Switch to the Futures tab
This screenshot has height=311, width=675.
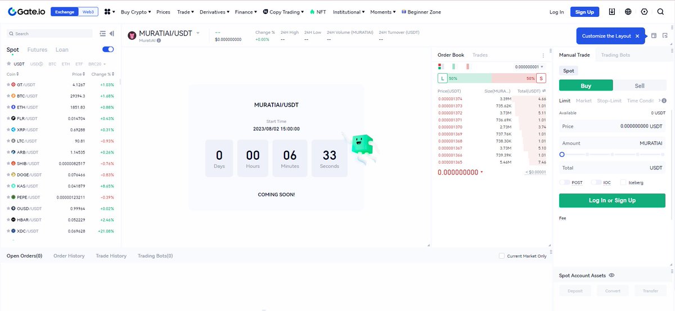click(x=37, y=49)
